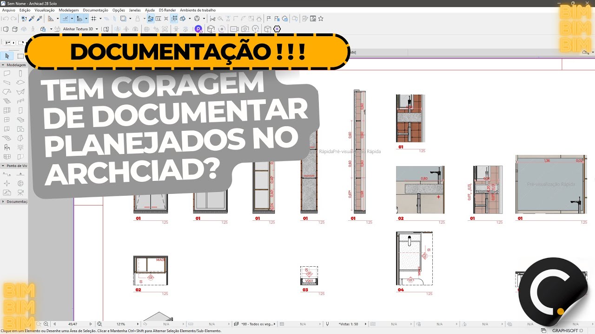Select the Marquee tool
The height and width of the screenshot is (334, 595).
[20, 56]
